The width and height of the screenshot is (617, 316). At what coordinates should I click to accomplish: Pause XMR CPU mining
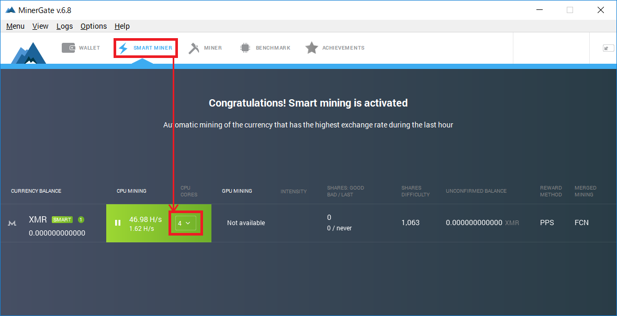coord(118,223)
